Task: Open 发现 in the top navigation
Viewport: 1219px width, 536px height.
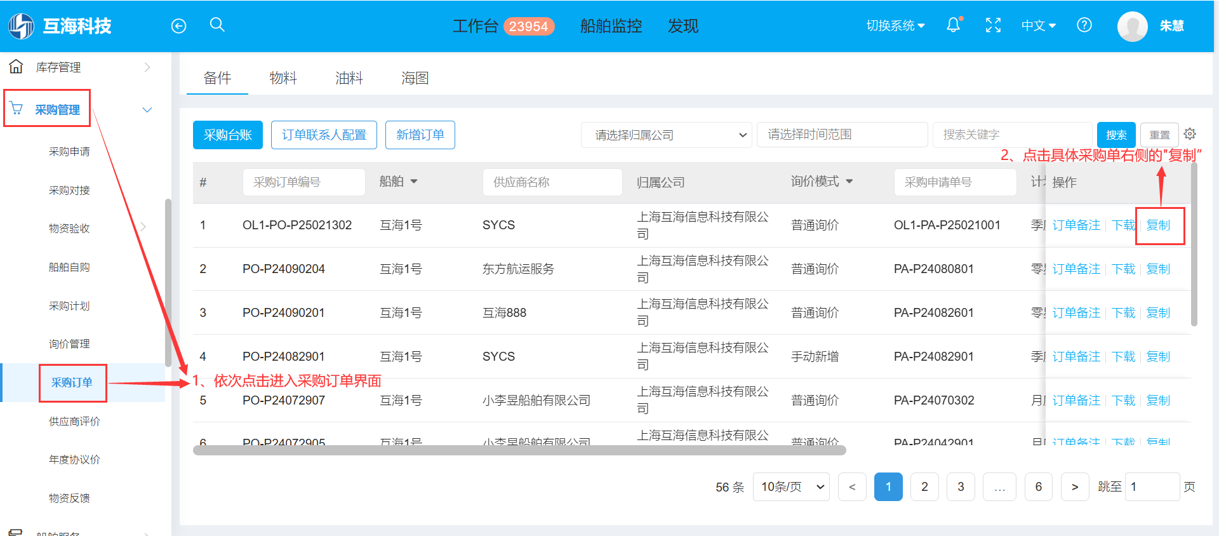Action: (x=683, y=26)
